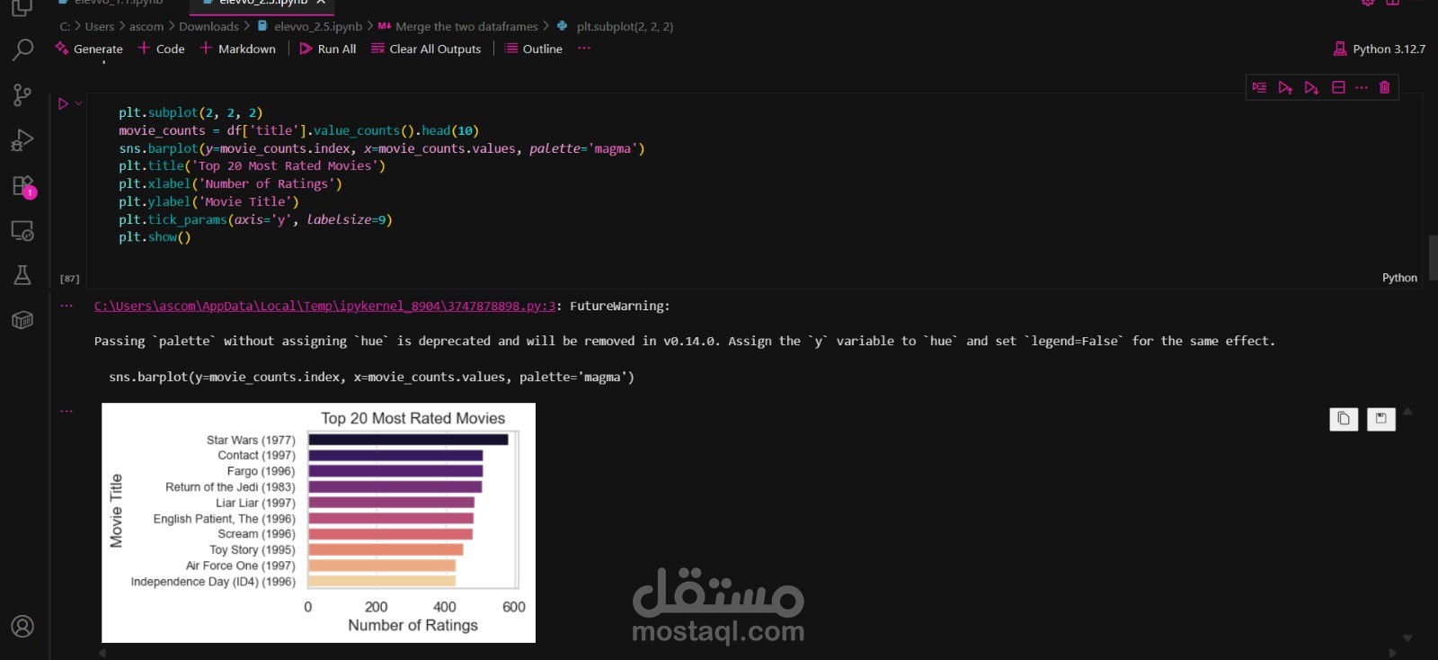Run the cell by line
The width and height of the screenshot is (1438, 660).
(x=1259, y=87)
